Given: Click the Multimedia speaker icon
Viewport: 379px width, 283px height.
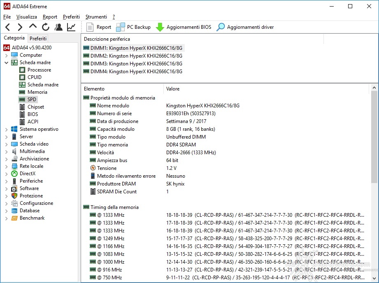Looking at the screenshot, I should click(14, 151).
